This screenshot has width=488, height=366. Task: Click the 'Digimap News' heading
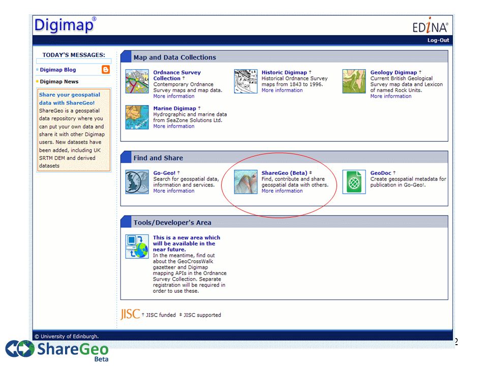coord(59,81)
